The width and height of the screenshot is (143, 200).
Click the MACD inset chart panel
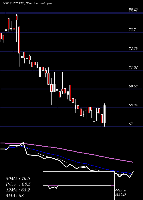[x=79, y=186]
